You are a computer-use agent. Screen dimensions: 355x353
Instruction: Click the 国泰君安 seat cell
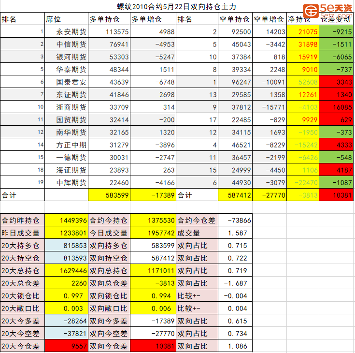(71, 82)
